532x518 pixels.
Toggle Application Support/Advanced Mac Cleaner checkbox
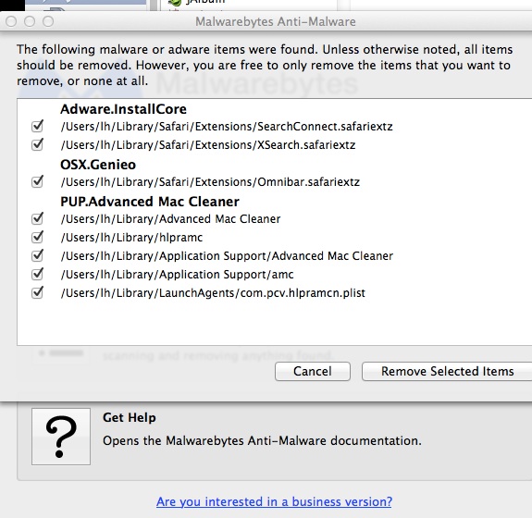[x=37, y=256]
